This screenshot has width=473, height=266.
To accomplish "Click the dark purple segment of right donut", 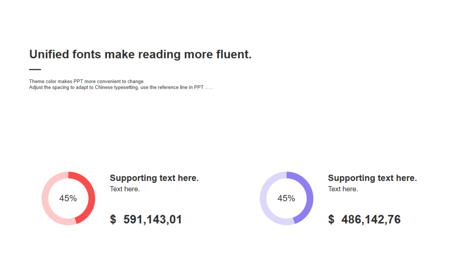I will point(309,192).
